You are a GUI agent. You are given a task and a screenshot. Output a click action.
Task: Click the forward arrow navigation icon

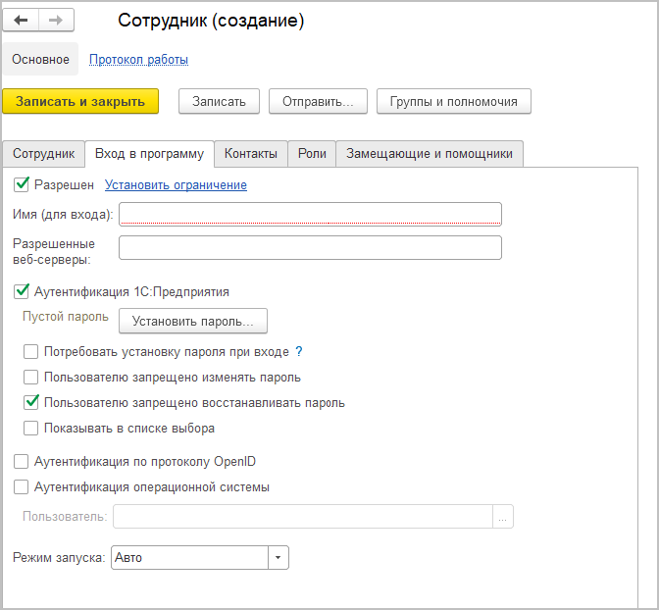coord(55,20)
